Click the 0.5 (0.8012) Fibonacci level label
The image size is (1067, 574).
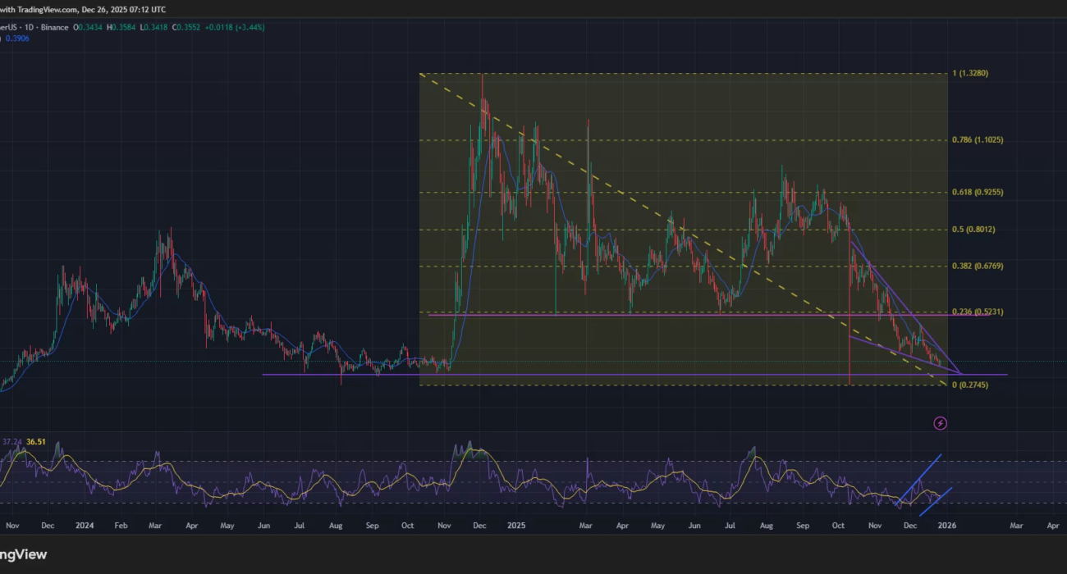[973, 230]
